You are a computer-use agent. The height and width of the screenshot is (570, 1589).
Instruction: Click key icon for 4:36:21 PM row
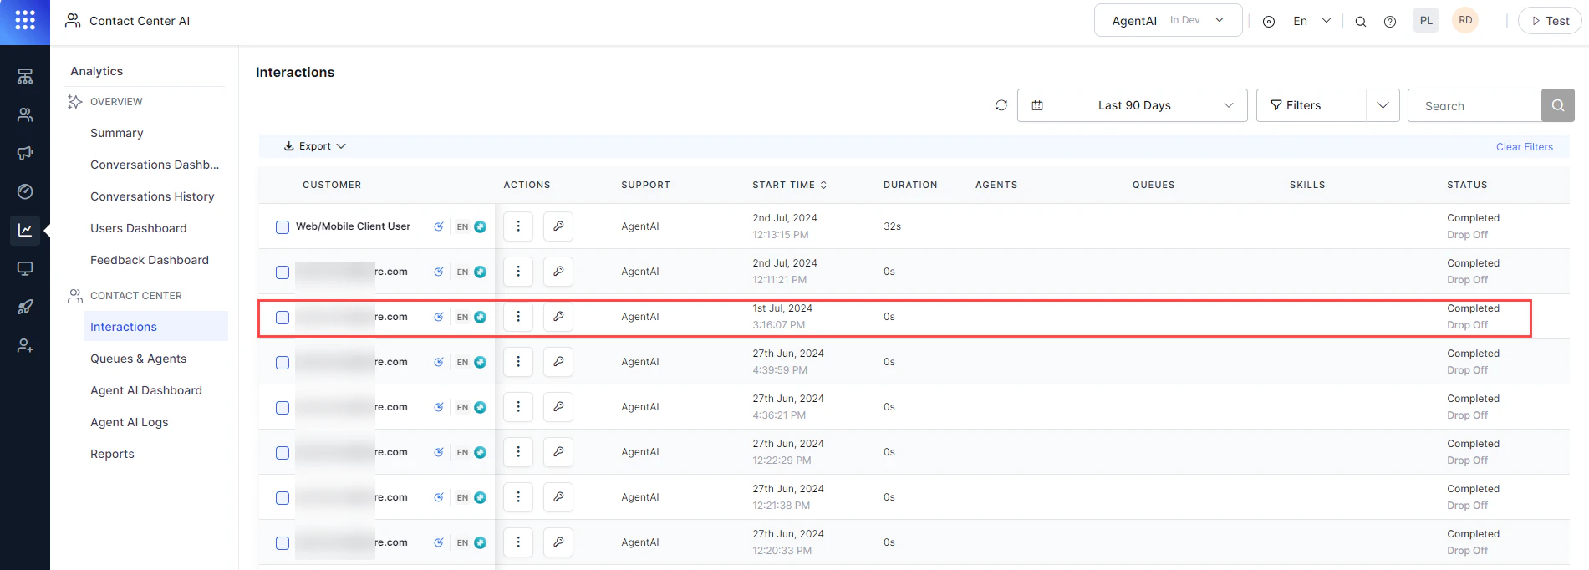(x=558, y=407)
